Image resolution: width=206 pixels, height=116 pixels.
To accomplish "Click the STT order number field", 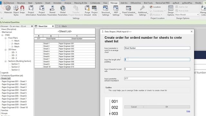I will (x=157, y=79).
